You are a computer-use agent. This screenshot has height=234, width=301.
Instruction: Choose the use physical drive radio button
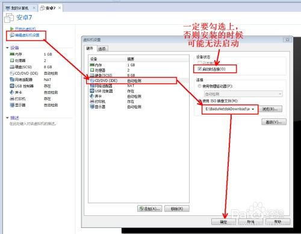(x=199, y=86)
